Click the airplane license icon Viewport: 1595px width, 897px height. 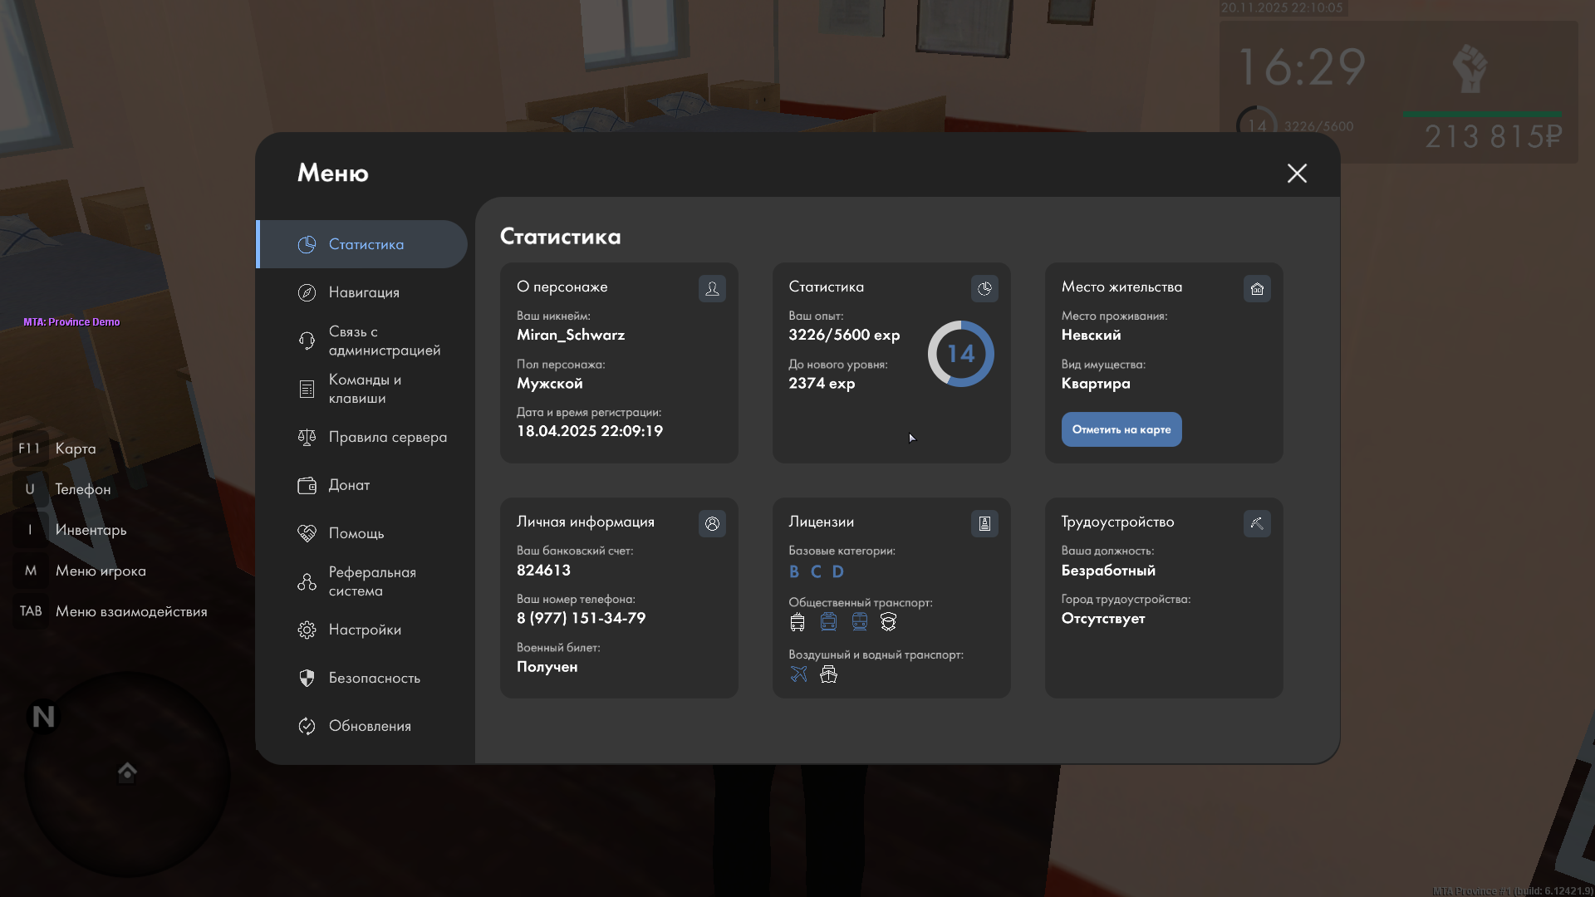tap(798, 674)
